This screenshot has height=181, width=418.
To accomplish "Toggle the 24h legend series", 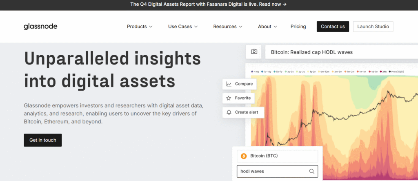I will pyautogui.click(x=383, y=72).
